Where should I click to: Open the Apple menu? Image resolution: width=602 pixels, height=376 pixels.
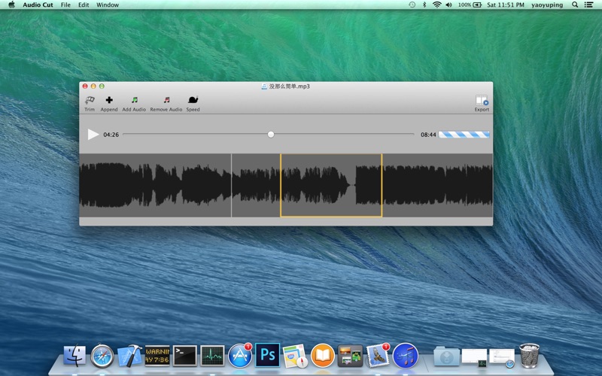pyautogui.click(x=12, y=5)
